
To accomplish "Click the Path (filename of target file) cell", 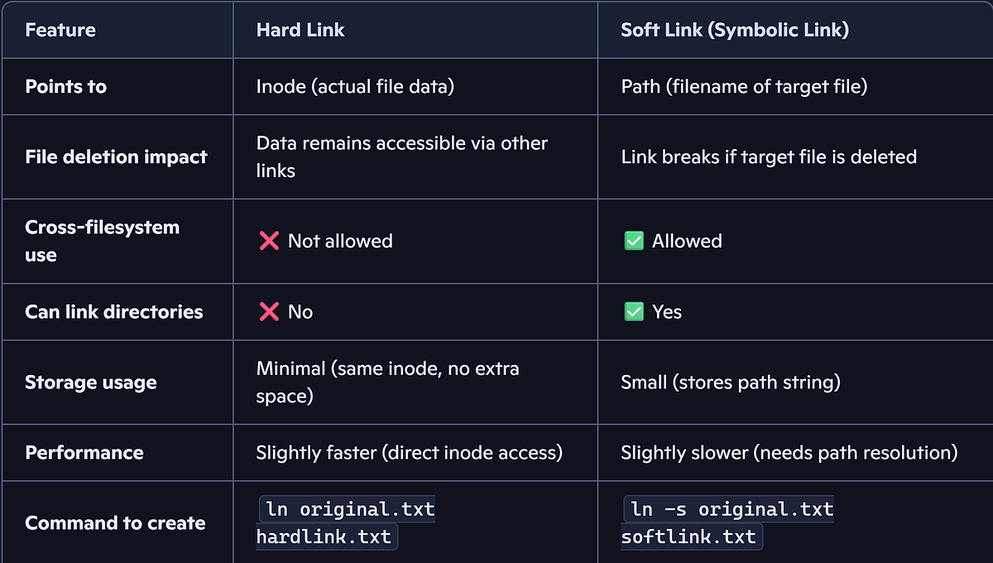I will tap(744, 86).
